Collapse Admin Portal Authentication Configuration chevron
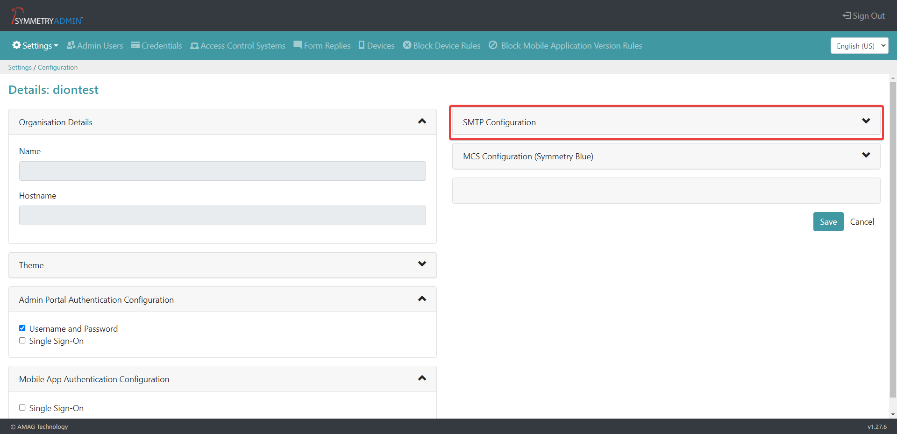This screenshot has height=434, width=897. tap(422, 299)
